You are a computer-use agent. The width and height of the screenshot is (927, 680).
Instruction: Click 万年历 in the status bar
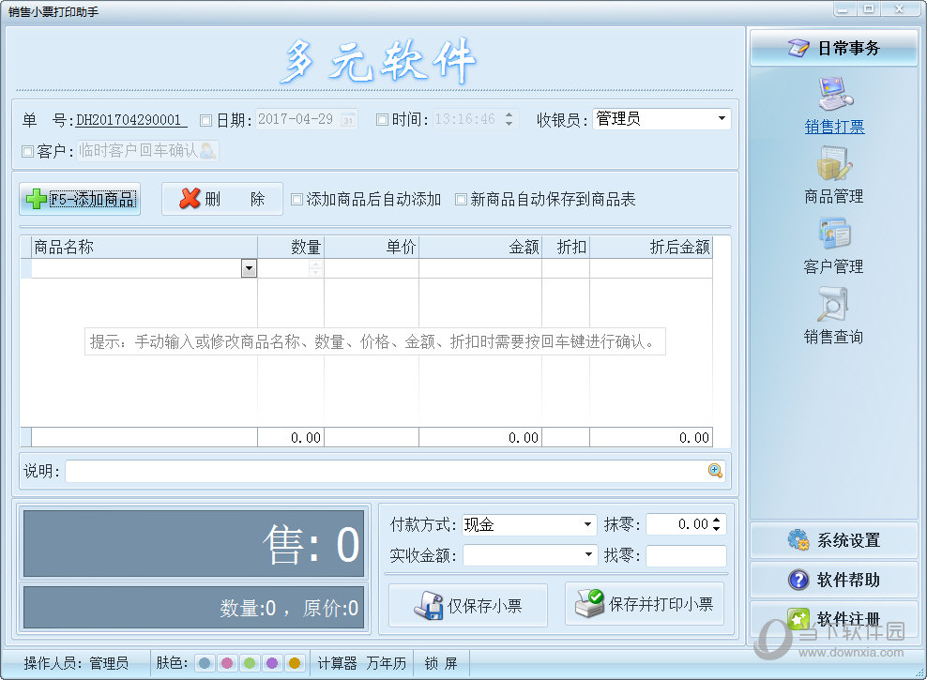coord(386,663)
